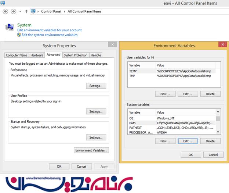Screen dimensions: 229x193
Task: Select the Path system variable row
Action: [x=172, y=123]
